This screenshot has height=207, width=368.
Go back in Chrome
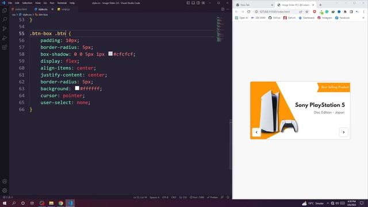[x=236, y=11]
